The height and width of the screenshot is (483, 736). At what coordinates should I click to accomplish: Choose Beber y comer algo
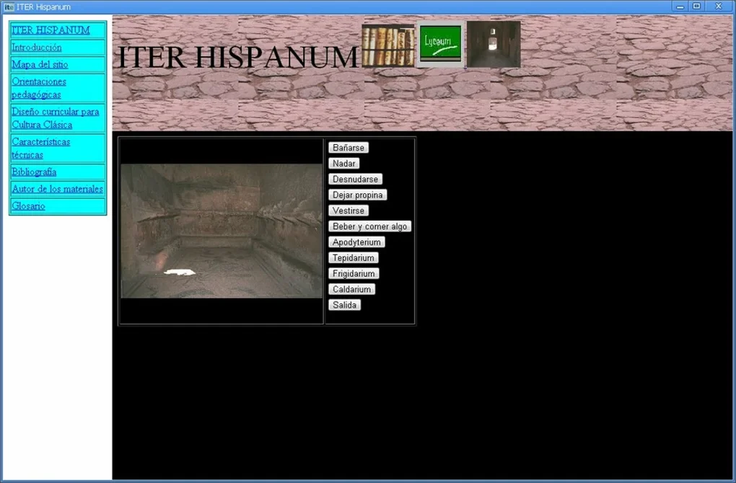pyautogui.click(x=369, y=226)
